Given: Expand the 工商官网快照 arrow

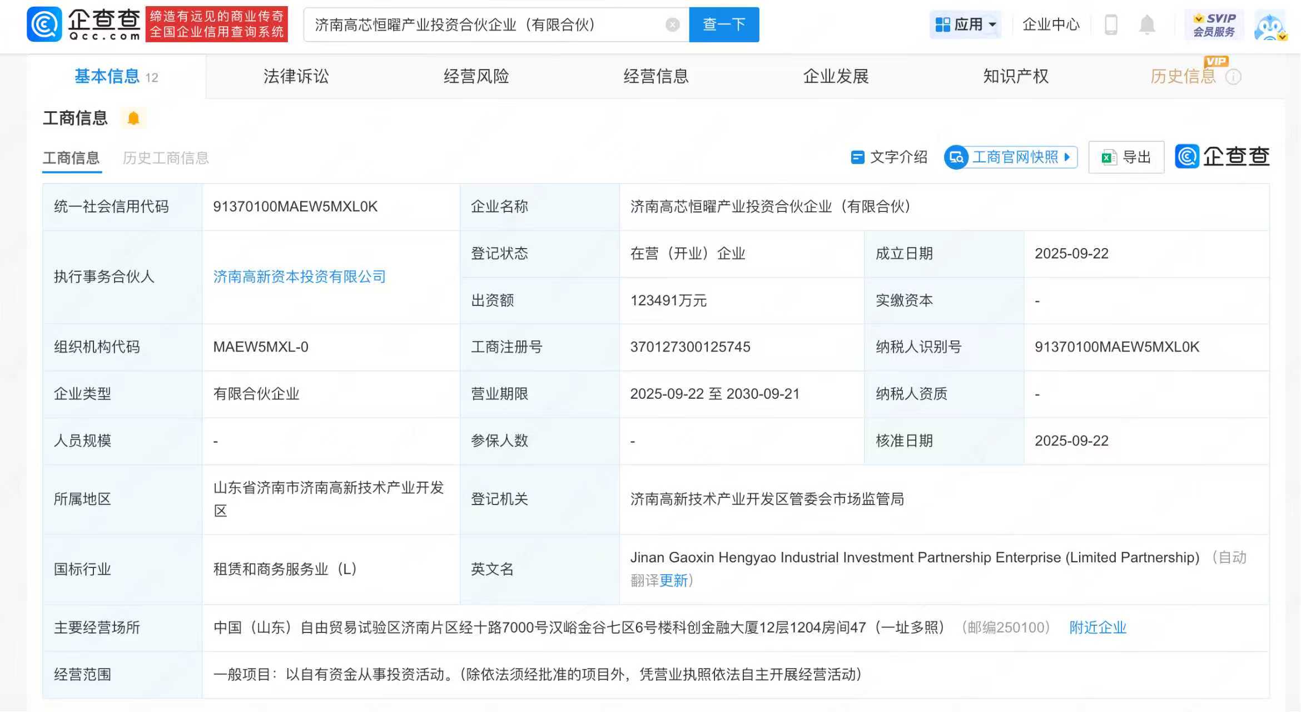Looking at the screenshot, I should (x=1067, y=157).
